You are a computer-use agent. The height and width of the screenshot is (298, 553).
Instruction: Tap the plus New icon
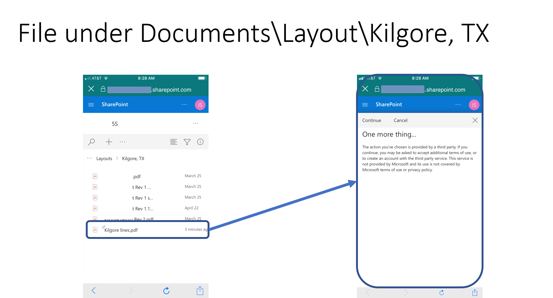pos(109,142)
